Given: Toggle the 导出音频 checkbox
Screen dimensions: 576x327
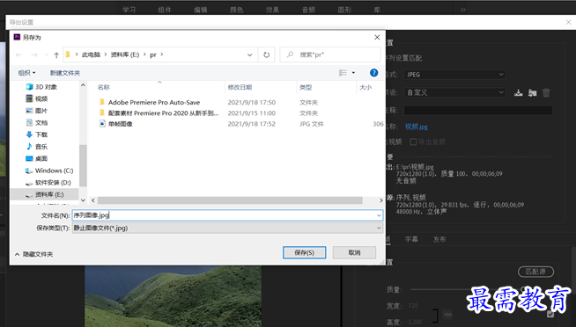Looking at the screenshot, I should coord(413,142).
